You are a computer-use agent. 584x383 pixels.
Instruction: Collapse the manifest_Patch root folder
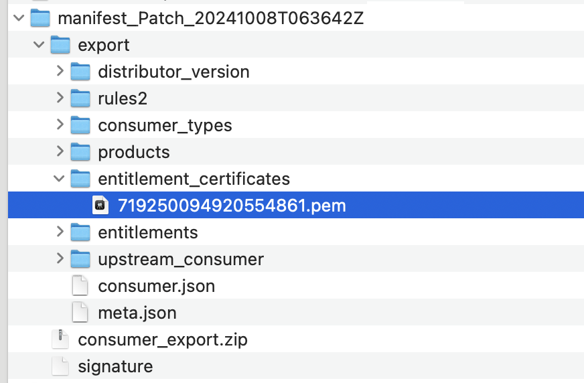[x=19, y=18]
